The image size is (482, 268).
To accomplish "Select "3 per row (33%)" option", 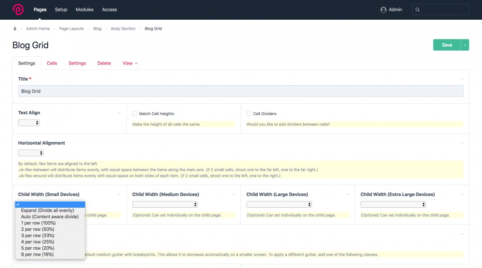I will pyautogui.click(x=38, y=236).
